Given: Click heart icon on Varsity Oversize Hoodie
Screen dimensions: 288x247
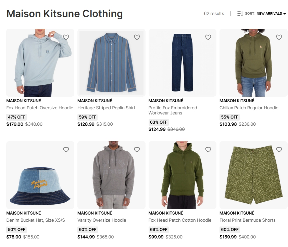Looking at the screenshot, I should (137, 150).
